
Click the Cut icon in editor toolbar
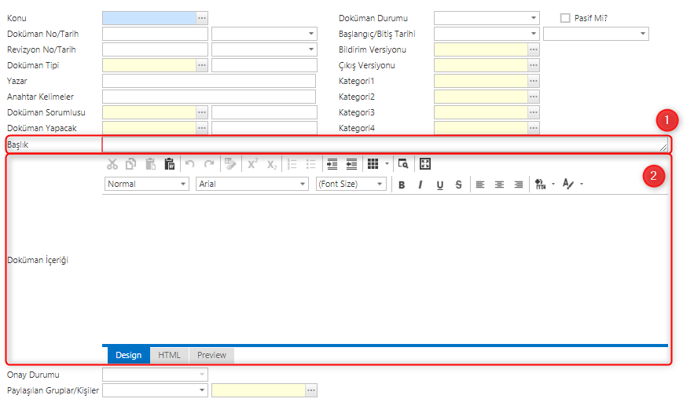pos(112,164)
